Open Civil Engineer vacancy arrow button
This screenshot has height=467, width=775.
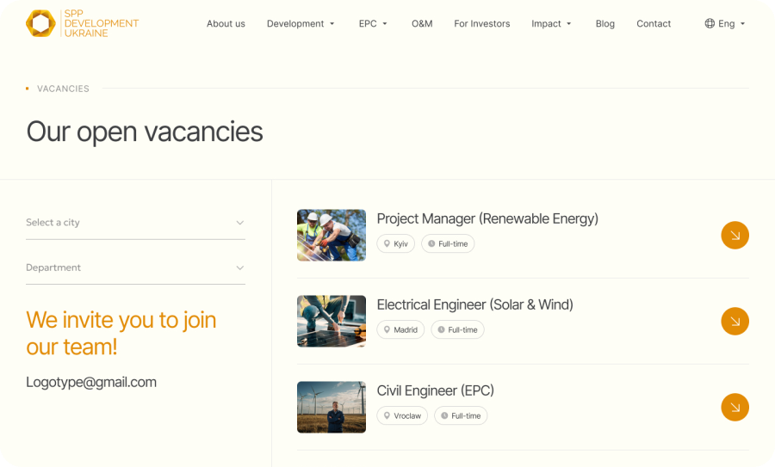pyautogui.click(x=735, y=408)
